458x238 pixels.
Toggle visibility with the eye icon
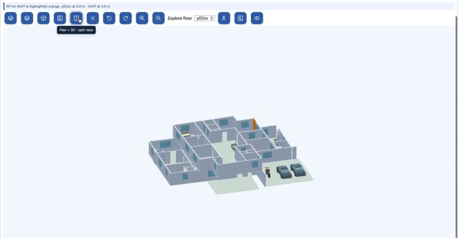257,18
